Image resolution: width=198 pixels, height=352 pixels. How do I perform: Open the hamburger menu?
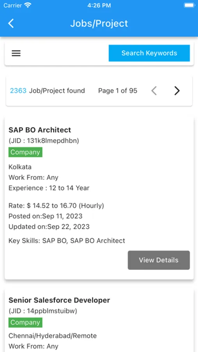(x=16, y=53)
